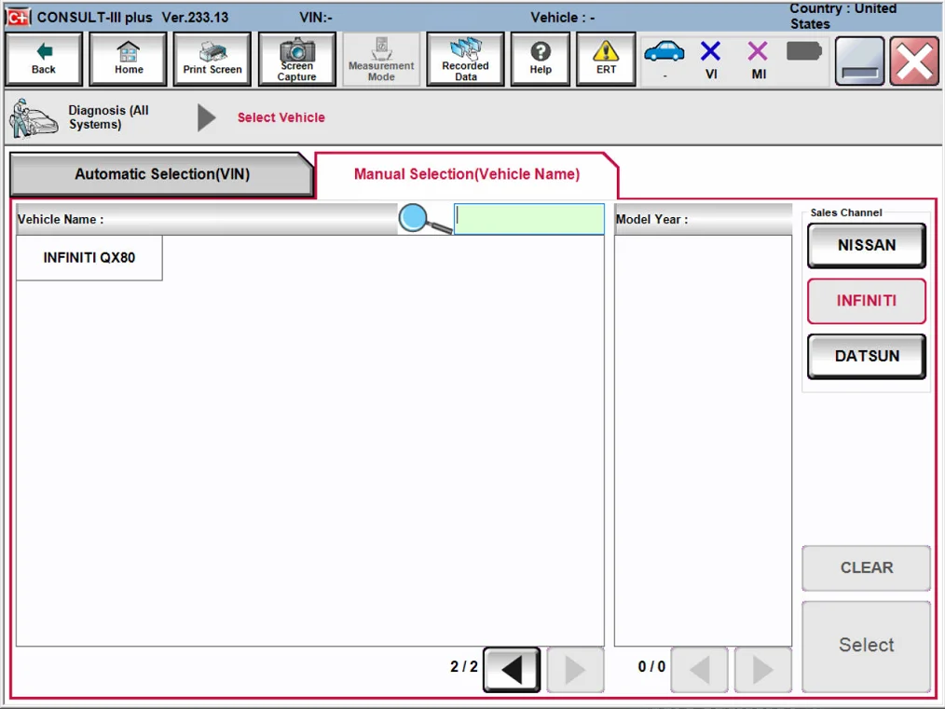
Task: Click the minimize window button in toolbar
Action: point(859,61)
